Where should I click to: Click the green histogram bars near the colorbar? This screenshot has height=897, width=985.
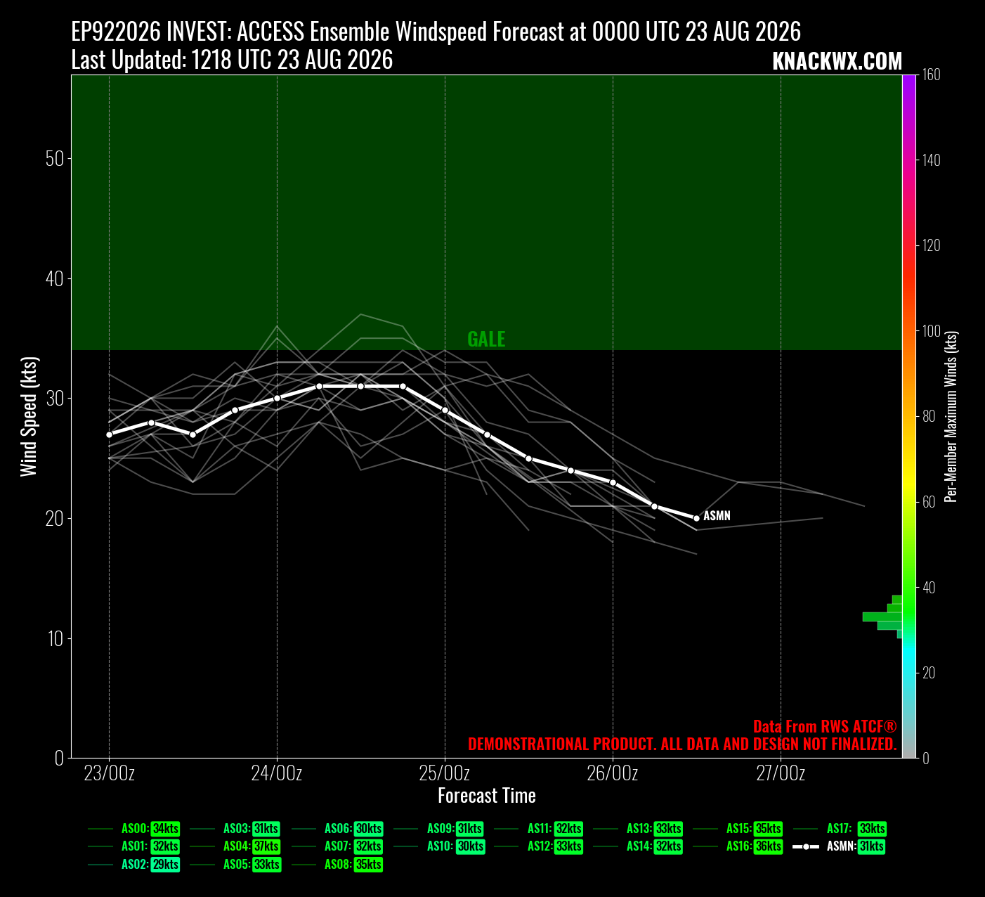tap(883, 617)
